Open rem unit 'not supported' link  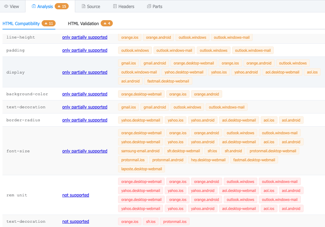(76, 195)
